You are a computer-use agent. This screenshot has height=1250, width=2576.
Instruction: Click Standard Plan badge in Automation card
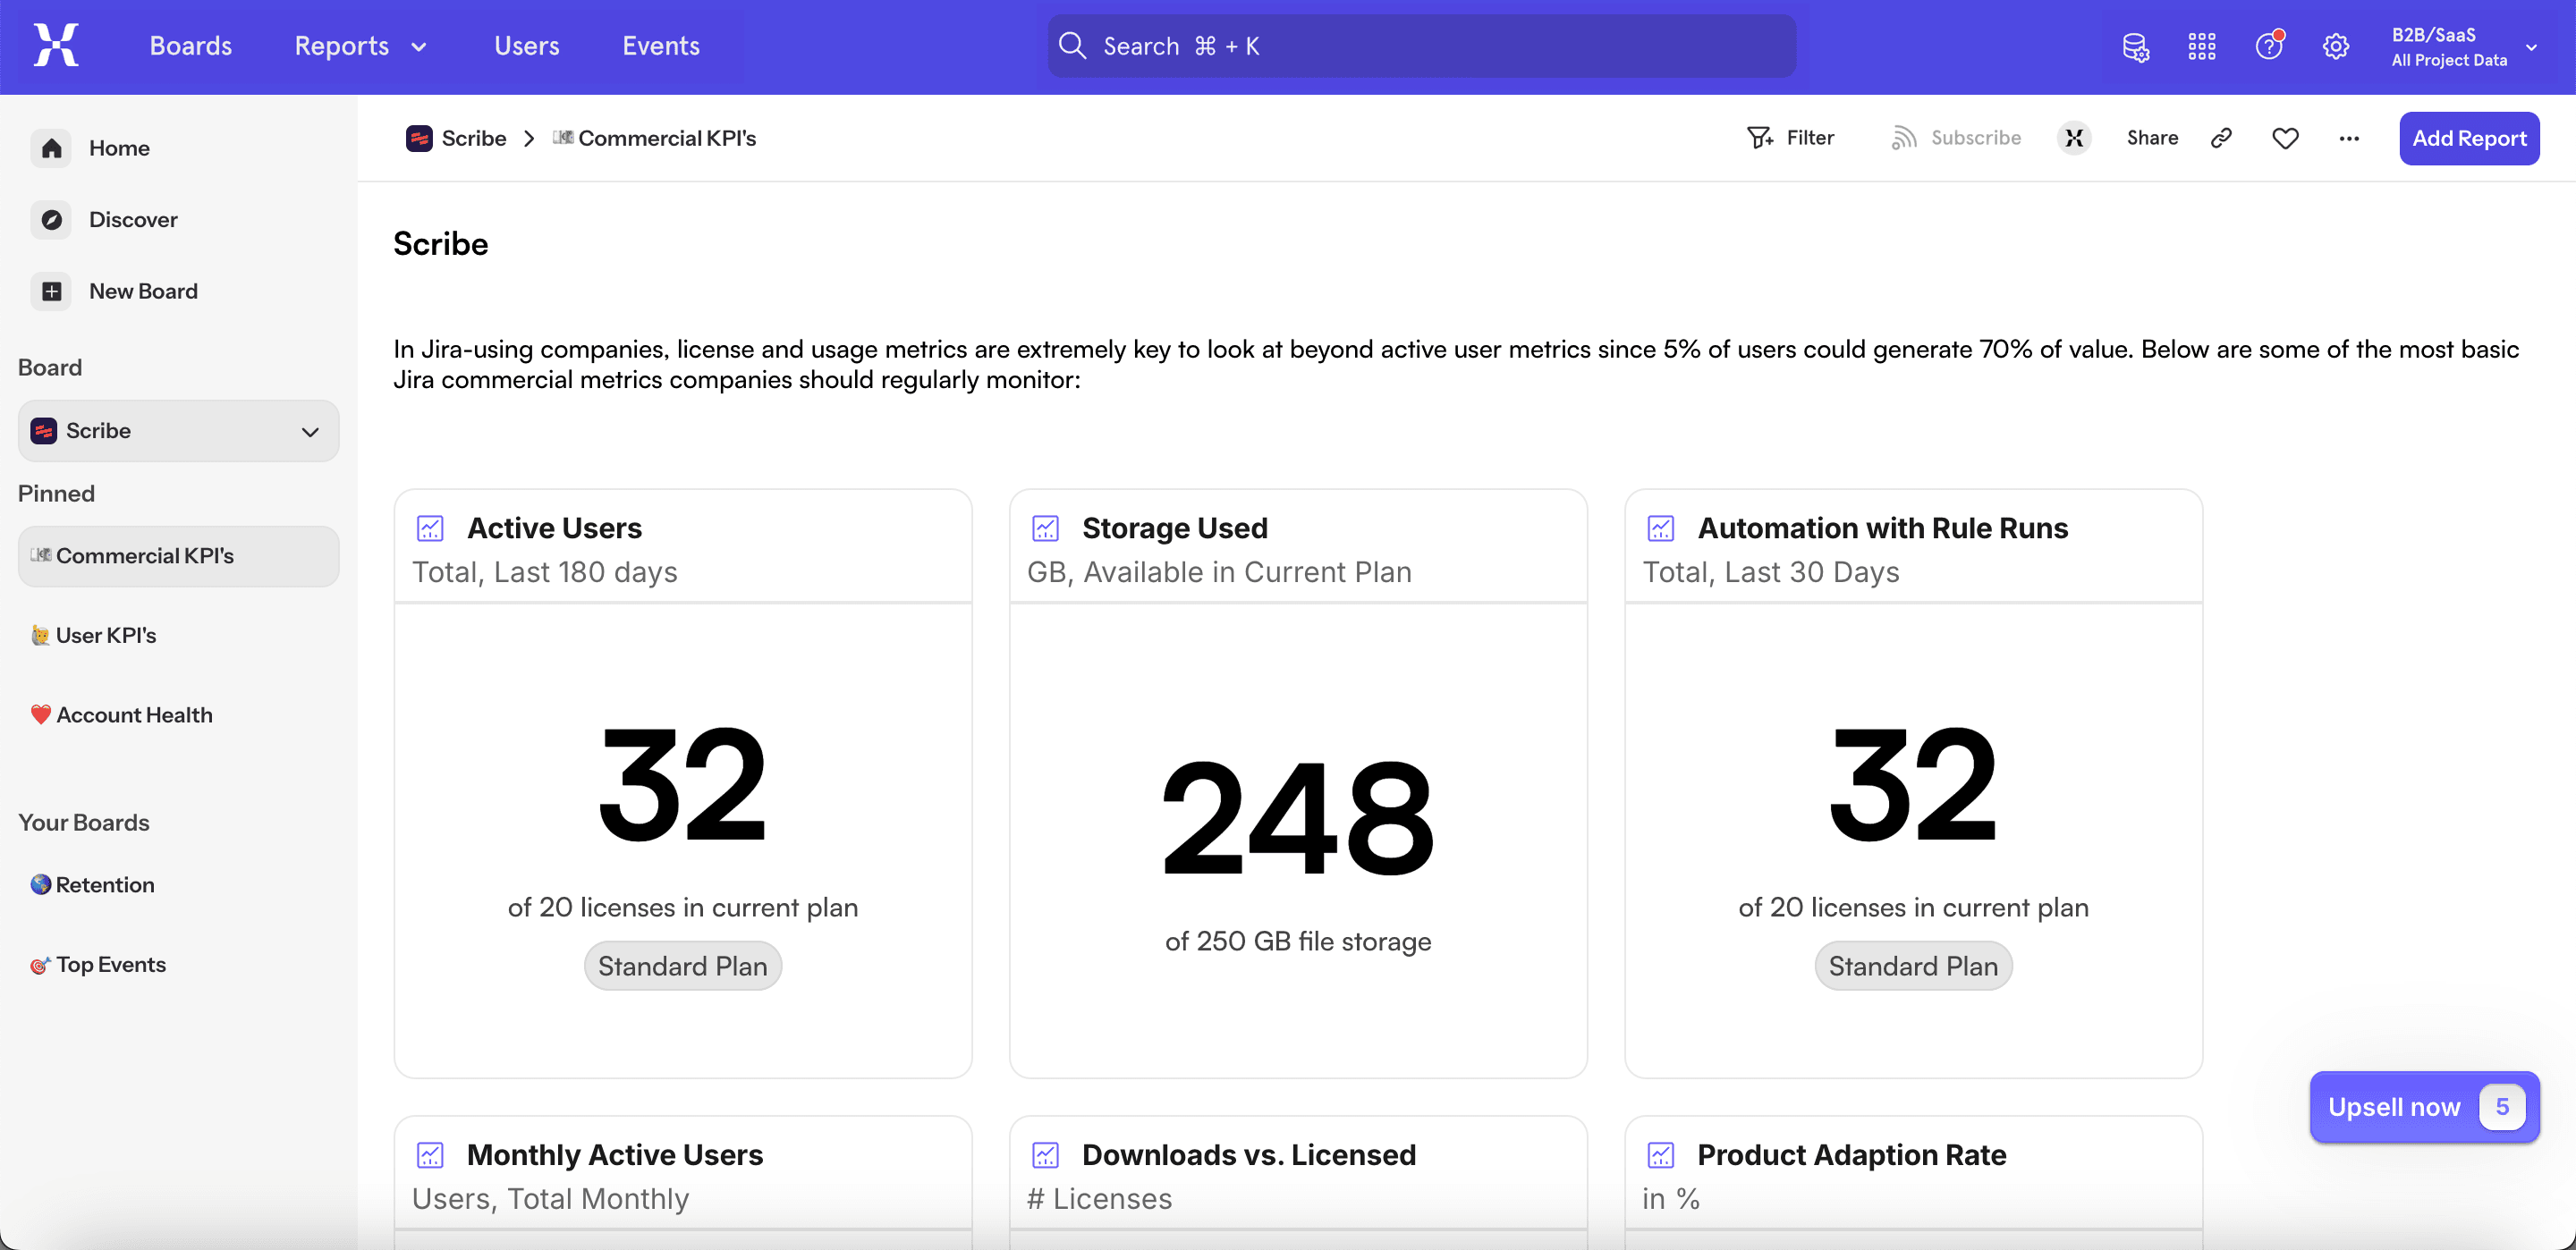(x=1913, y=966)
